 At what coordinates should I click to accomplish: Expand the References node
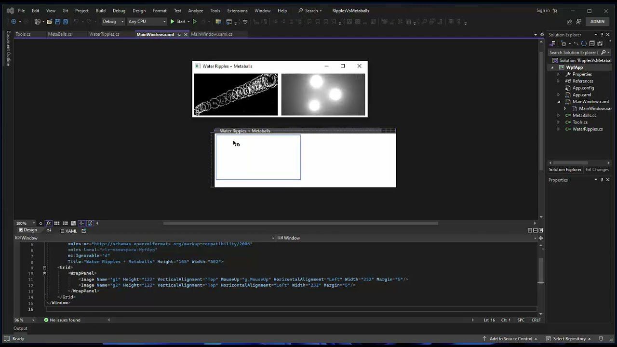pyautogui.click(x=559, y=81)
